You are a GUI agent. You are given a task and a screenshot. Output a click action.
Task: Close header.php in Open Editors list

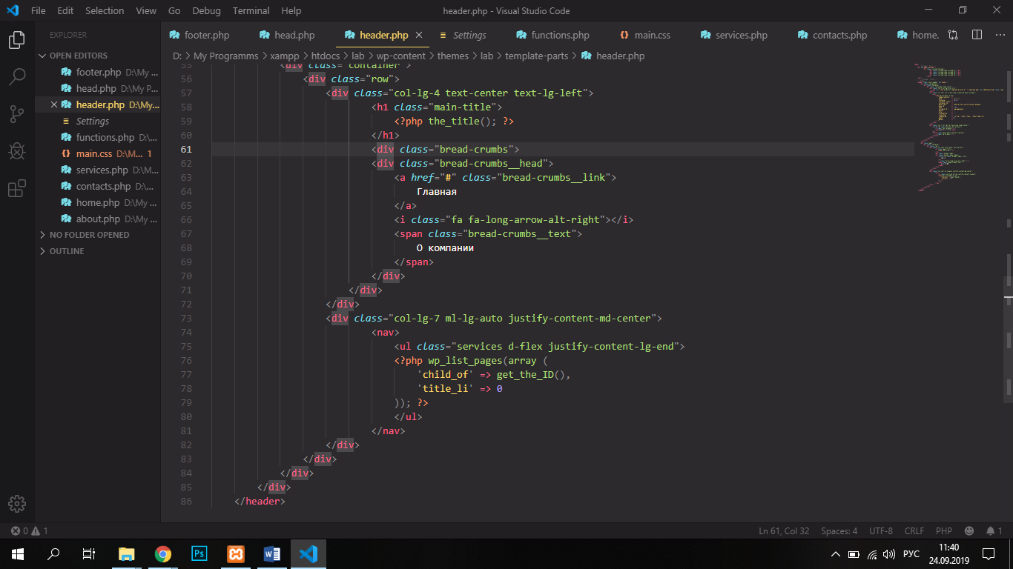point(53,105)
